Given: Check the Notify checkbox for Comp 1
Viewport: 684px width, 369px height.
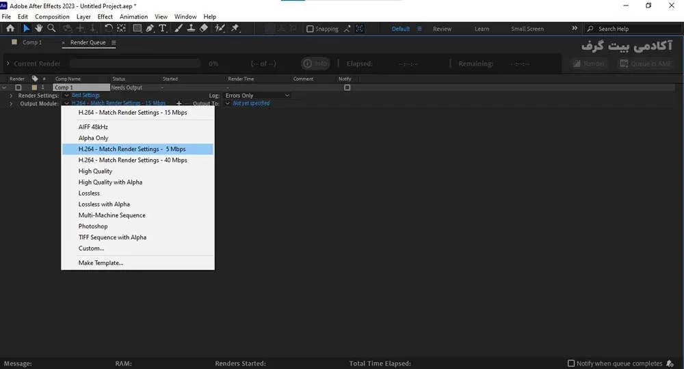Looking at the screenshot, I should pos(347,87).
